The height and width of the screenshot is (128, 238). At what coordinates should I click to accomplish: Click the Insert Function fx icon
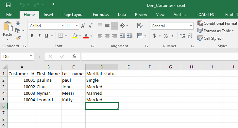74,56
